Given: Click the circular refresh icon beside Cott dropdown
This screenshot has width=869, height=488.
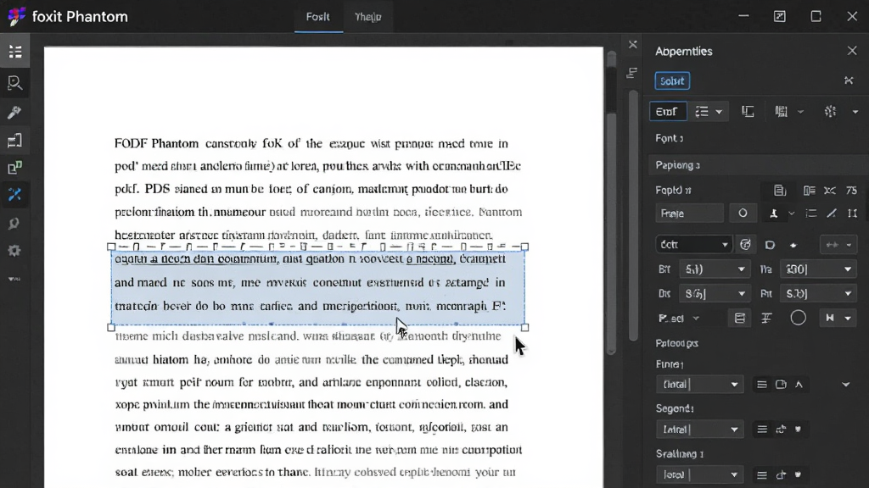Looking at the screenshot, I should pyautogui.click(x=745, y=245).
